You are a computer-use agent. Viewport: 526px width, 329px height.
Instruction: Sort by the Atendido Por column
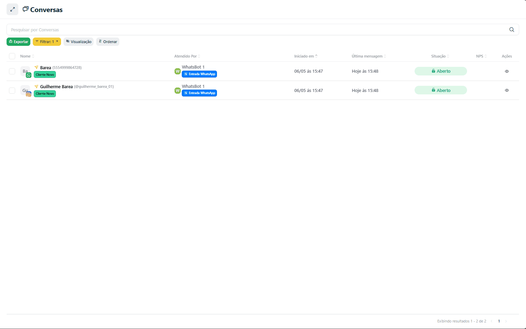(187, 56)
